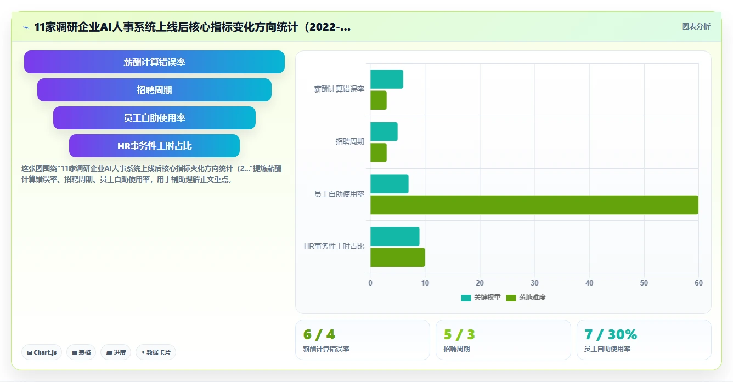Viewport: 733px width, 382px height.
Task: Select the 薪酬计算错误率 funnel bar
Action: click(x=154, y=62)
